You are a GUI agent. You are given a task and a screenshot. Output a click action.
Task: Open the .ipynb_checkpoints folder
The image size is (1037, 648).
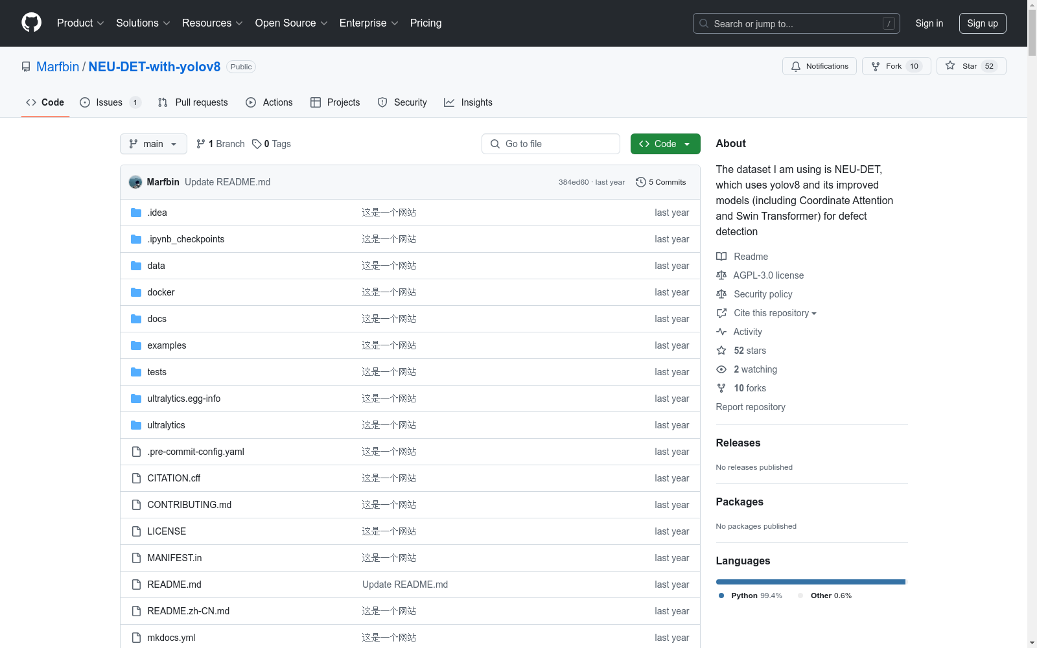186,239
